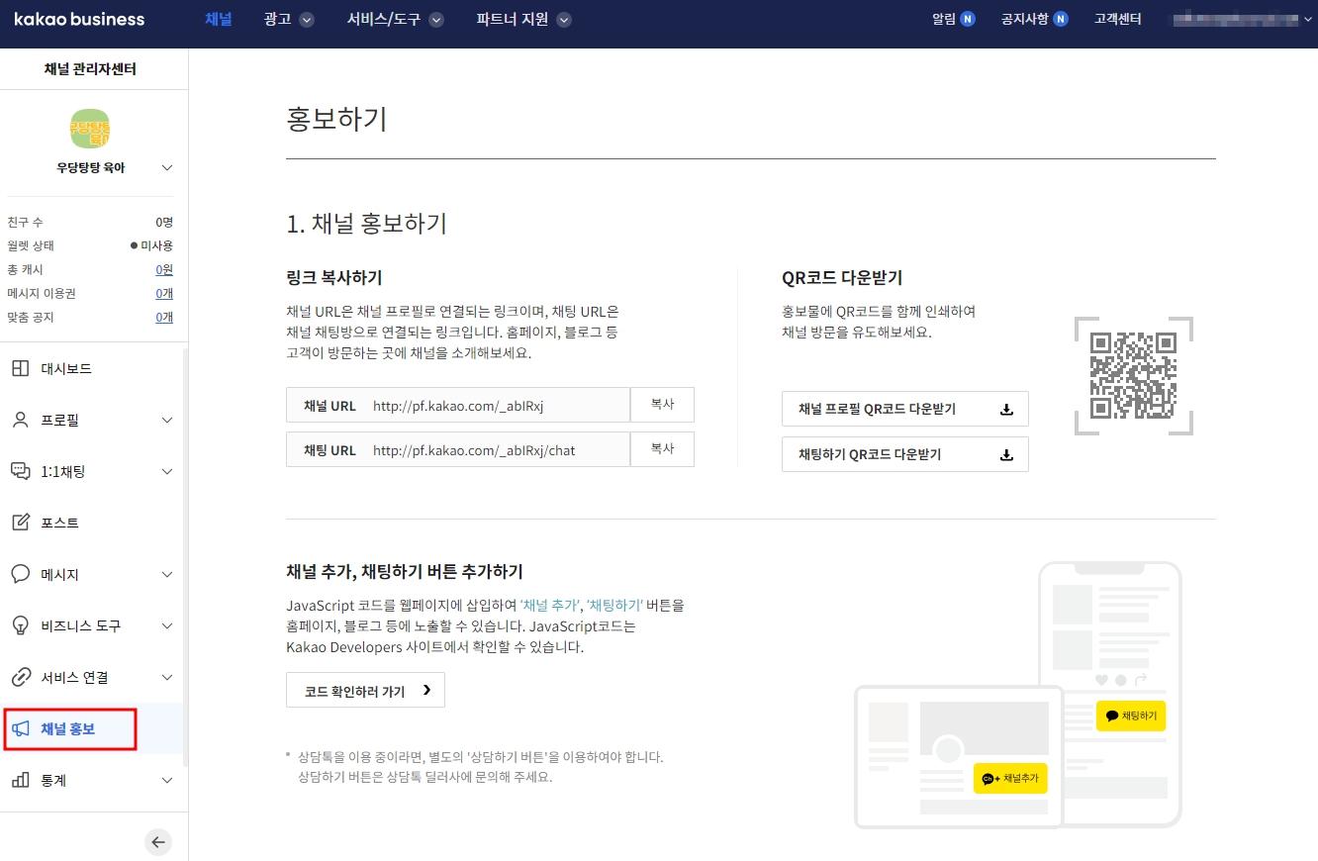
Task: Open 고객센터 in the top bar
Action: point(1118,19)
